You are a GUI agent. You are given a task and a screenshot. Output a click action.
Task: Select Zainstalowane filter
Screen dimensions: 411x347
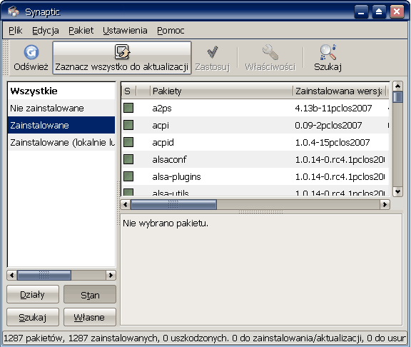[x=61, y=125]
